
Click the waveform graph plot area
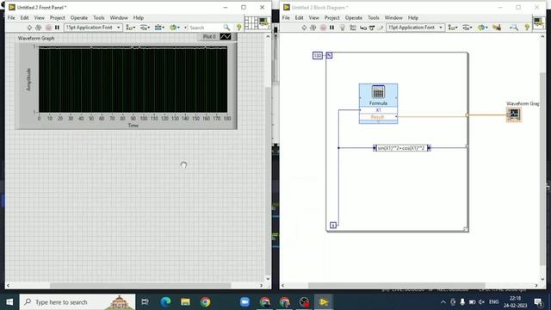point(133,80)
